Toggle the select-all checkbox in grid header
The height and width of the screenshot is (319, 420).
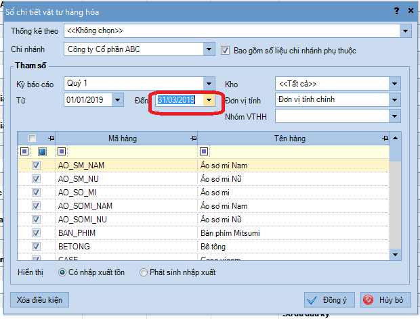[x=32, y=139]
